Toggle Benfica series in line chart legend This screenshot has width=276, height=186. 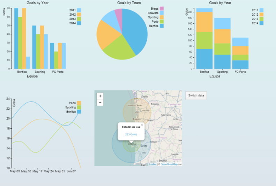79,112
